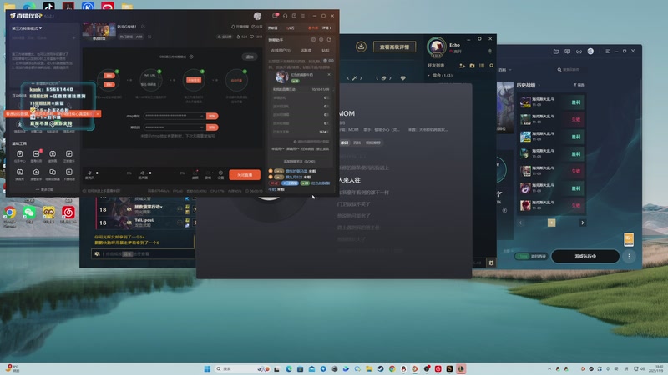Click the 退出 button in the OBS push mode panel

click(250, 57)
